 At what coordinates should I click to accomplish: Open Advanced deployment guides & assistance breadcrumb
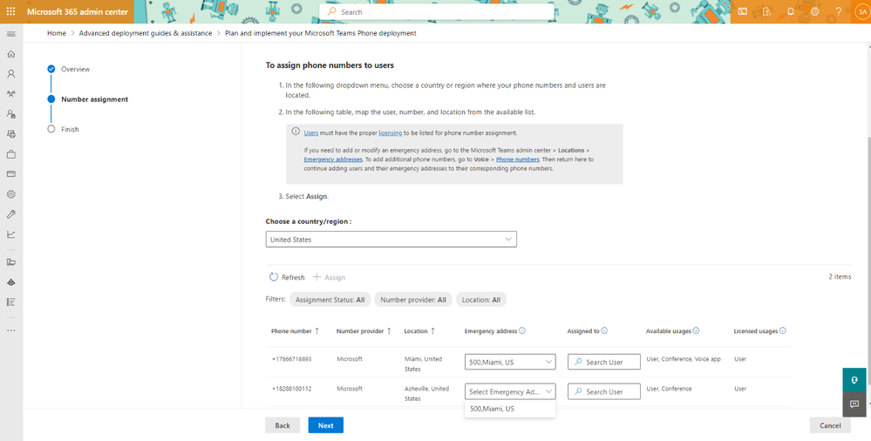pyautogui.click(x=146, y=33)
